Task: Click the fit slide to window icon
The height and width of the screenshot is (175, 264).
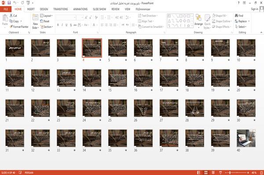Action: [261, 173]
